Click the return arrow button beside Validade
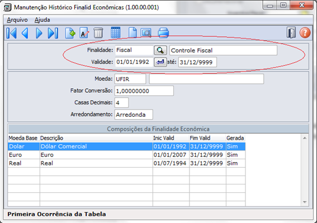The width and height of the screenshot is (317, 223). [160, 62]
